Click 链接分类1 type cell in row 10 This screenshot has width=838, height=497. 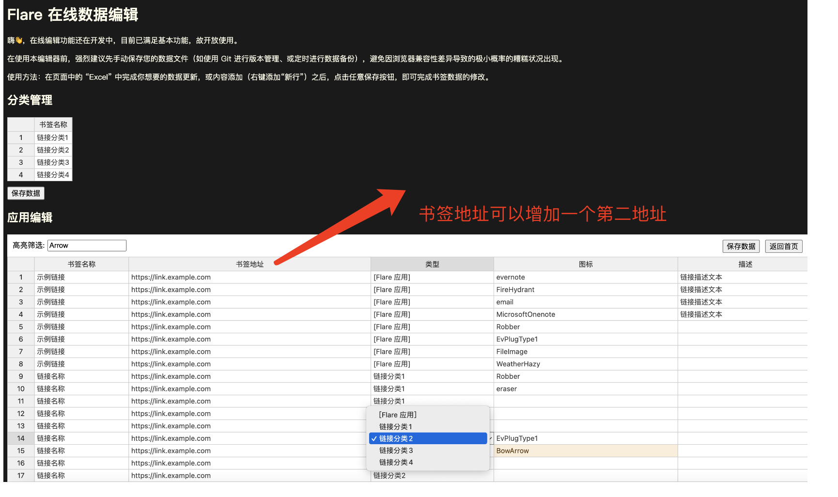[432, 388]
